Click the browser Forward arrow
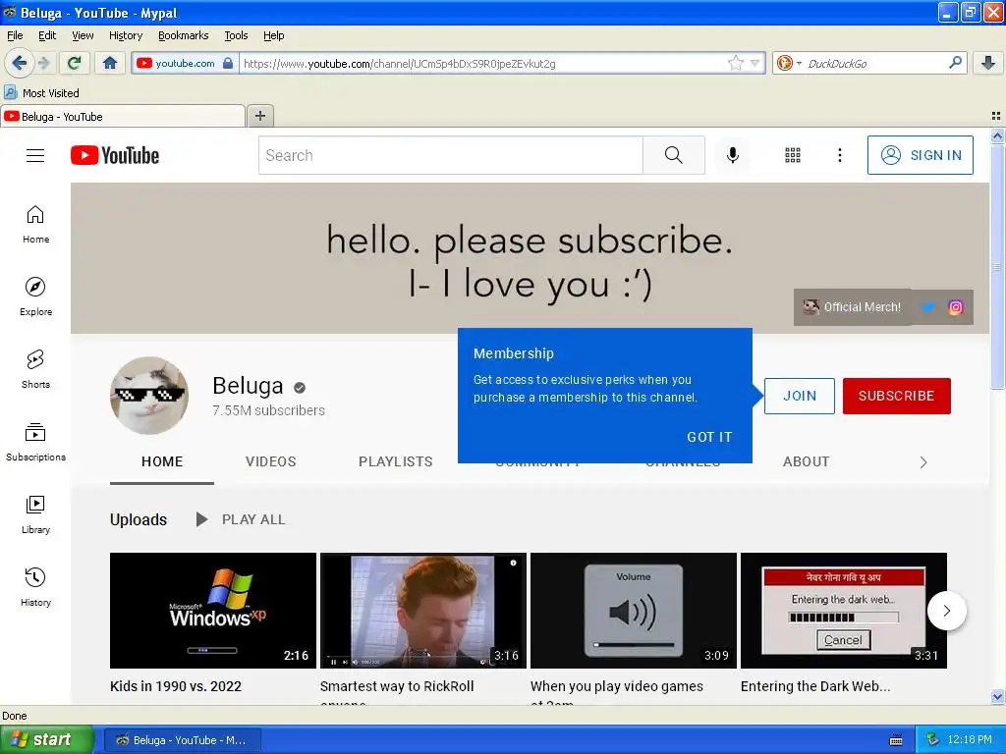Screen dimensions: 1006x754 point(43,63)
